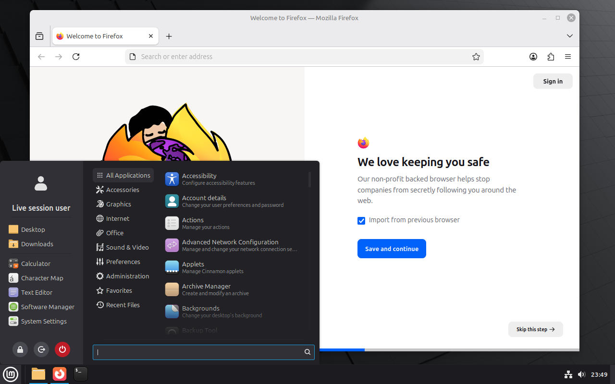
Task: Open the Firefox account icon
Action: click(x=533, y=57)
